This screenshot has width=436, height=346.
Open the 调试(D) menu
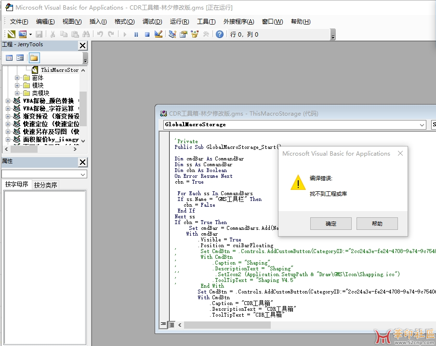pyautogui.click(x=152, y=21)
